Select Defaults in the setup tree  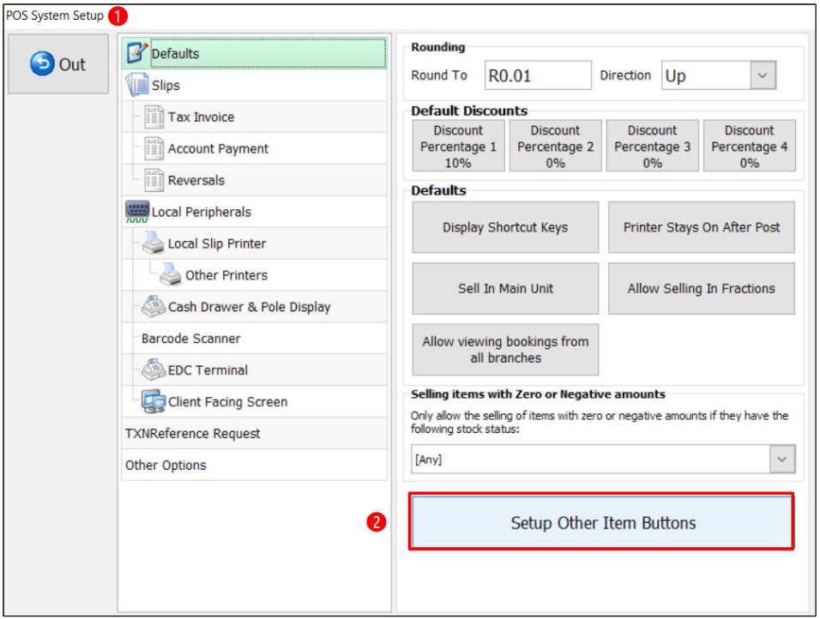tap(254, 53)
